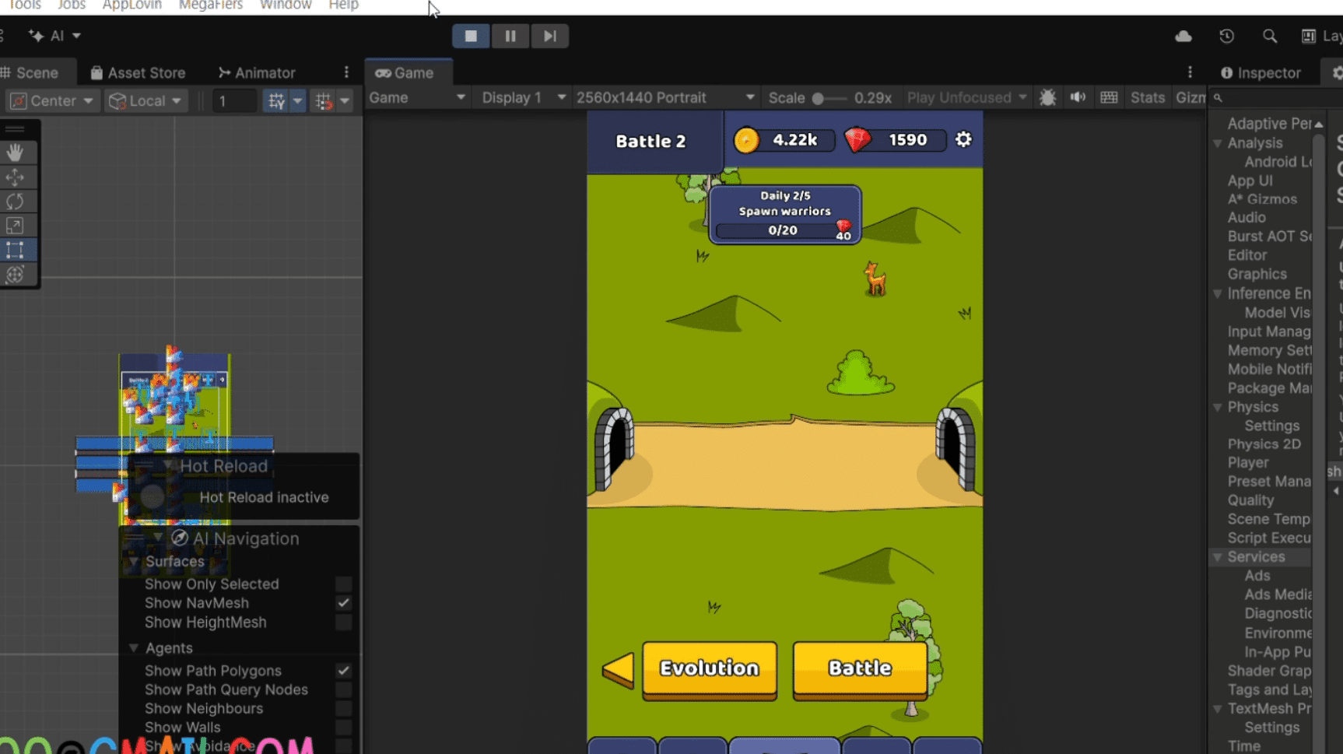Select the Rotate tool
This screenshot has height=754, width=1343.
[x=15, y=202]
